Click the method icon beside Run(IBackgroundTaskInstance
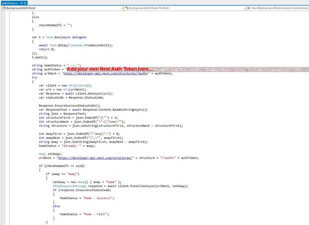Viewport: 309px width, 225px height. (249, 8)
